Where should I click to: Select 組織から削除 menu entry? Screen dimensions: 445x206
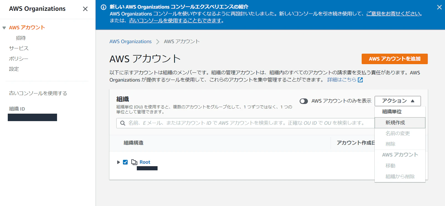400,176
